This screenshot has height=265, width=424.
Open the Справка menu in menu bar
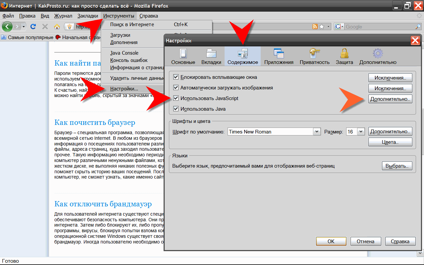point(149,16)
